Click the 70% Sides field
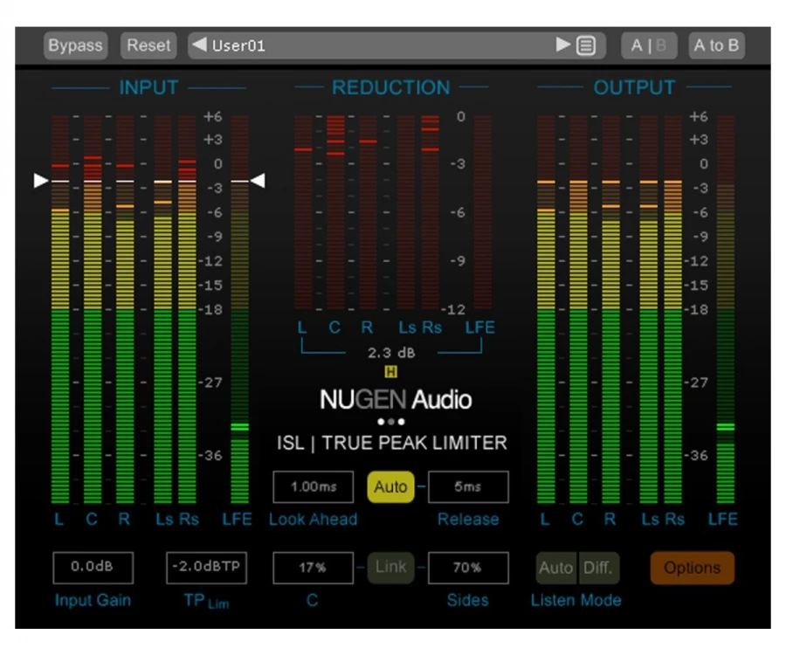 tap(468, 568)
